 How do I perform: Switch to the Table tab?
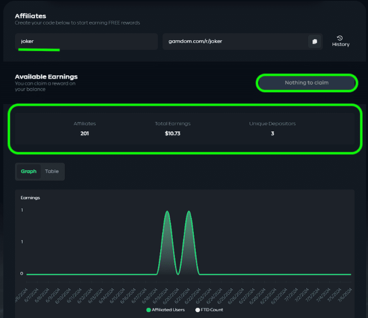(52, 171)
